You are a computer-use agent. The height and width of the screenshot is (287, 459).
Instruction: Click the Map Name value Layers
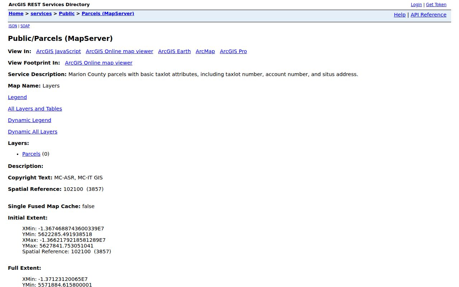tap(51, 86)
